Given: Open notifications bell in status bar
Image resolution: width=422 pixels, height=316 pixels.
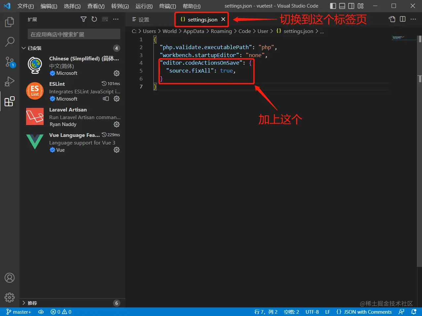Looking at the screenshot, I should (x=414, y=312).
